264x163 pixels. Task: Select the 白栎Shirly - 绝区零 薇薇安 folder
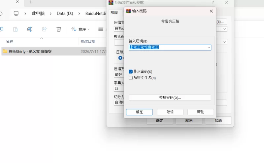point(30,52)
